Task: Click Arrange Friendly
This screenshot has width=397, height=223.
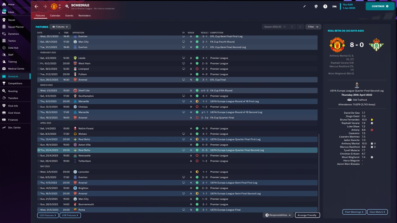Action: pos(307,215)
